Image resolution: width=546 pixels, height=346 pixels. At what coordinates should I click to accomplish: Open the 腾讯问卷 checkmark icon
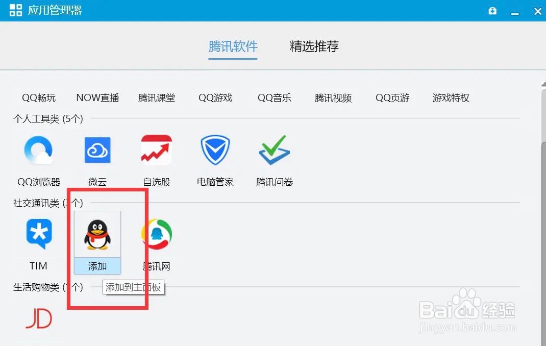click(275, 150)
